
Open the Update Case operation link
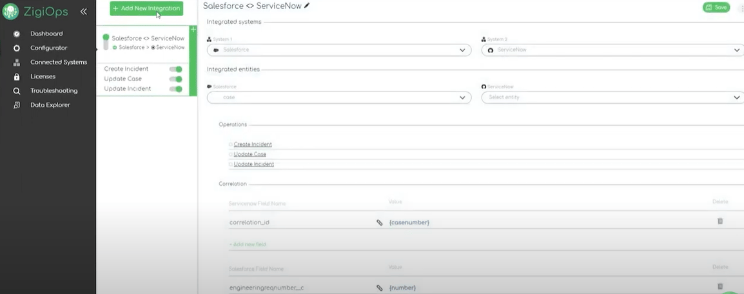[x=250, y=154]
